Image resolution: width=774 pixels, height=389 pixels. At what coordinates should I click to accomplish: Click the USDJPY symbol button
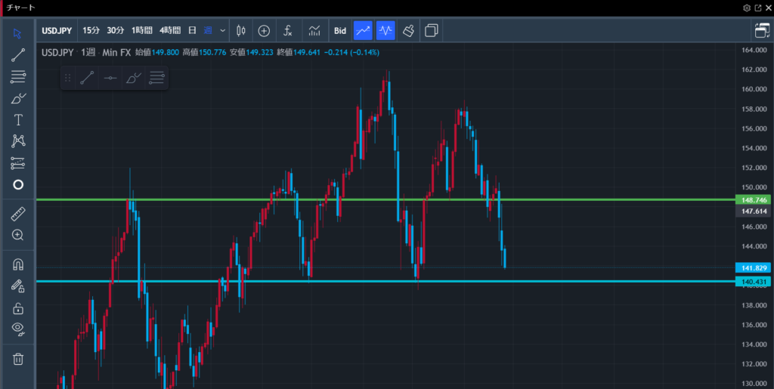[57, 30]
